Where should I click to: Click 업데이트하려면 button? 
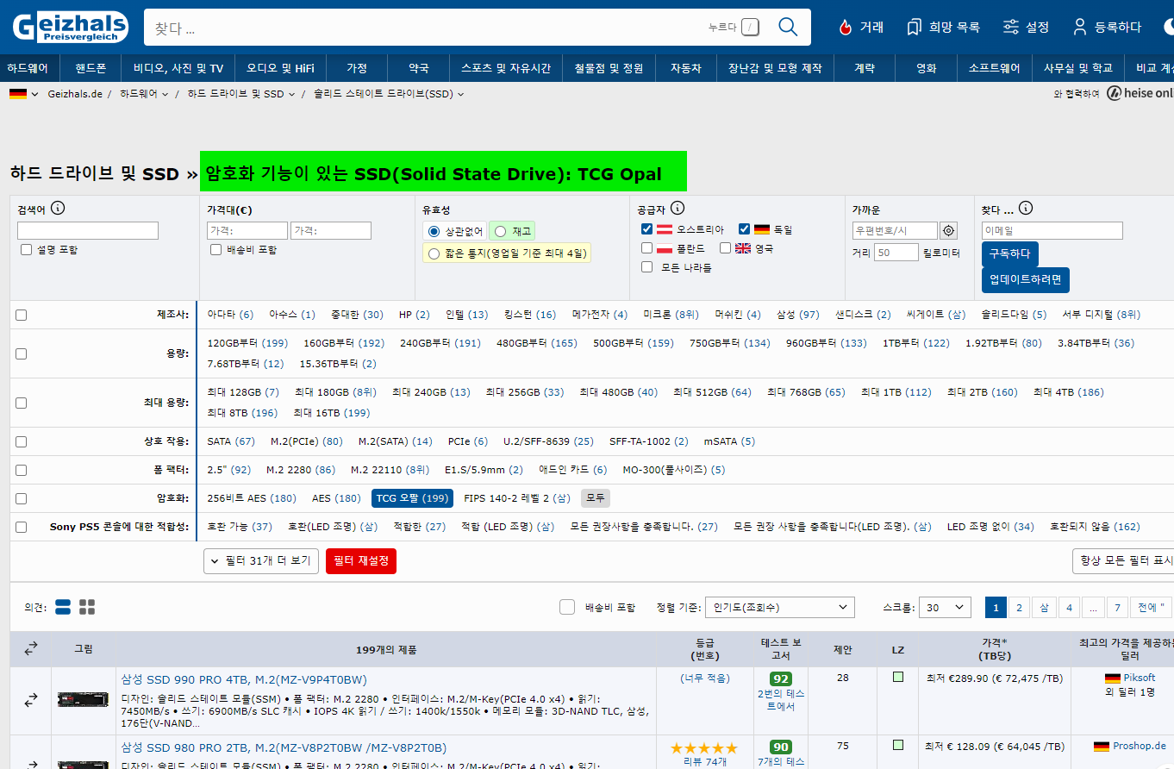1026,280
